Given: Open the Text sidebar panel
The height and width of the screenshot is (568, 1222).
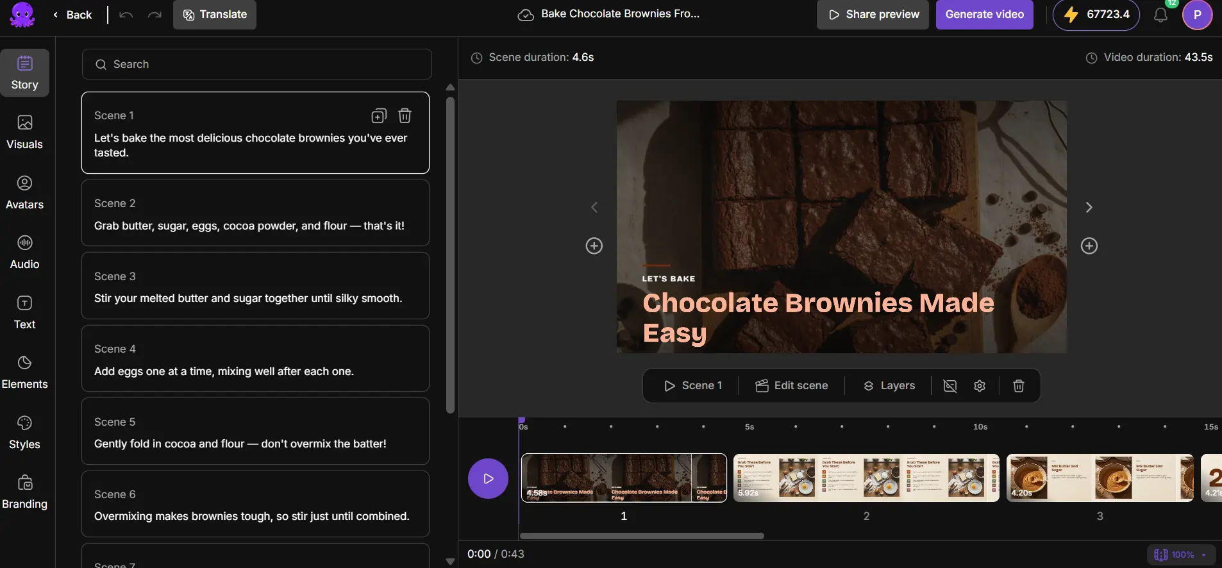Looking at the screenshot, I should (x=24, y=313).
